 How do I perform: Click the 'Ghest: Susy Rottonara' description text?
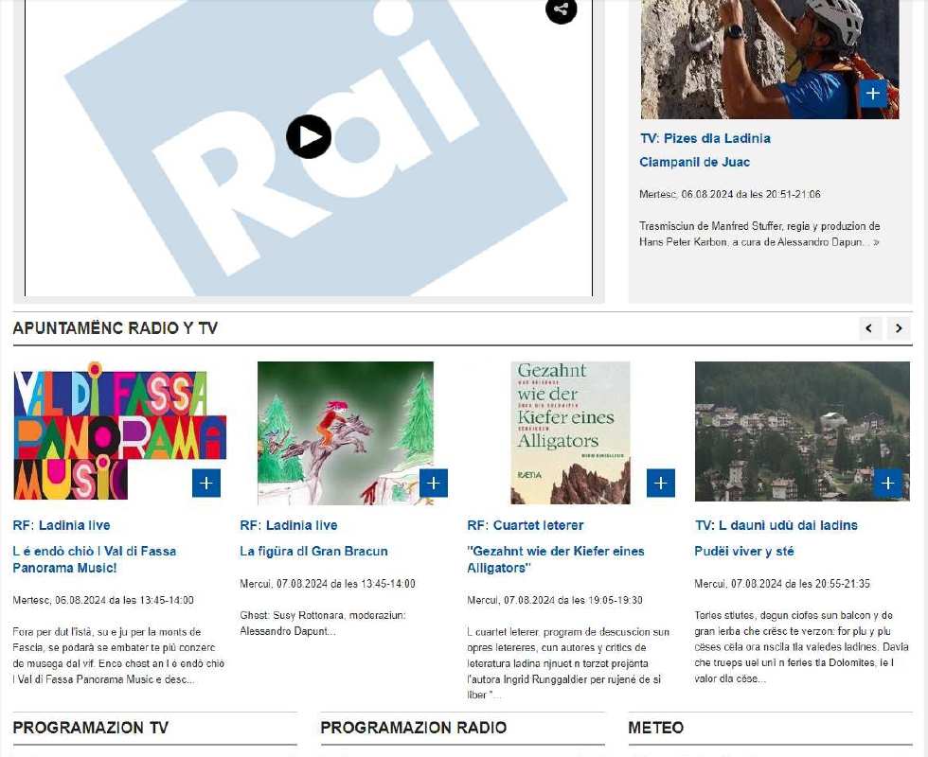tap(323, 624)
